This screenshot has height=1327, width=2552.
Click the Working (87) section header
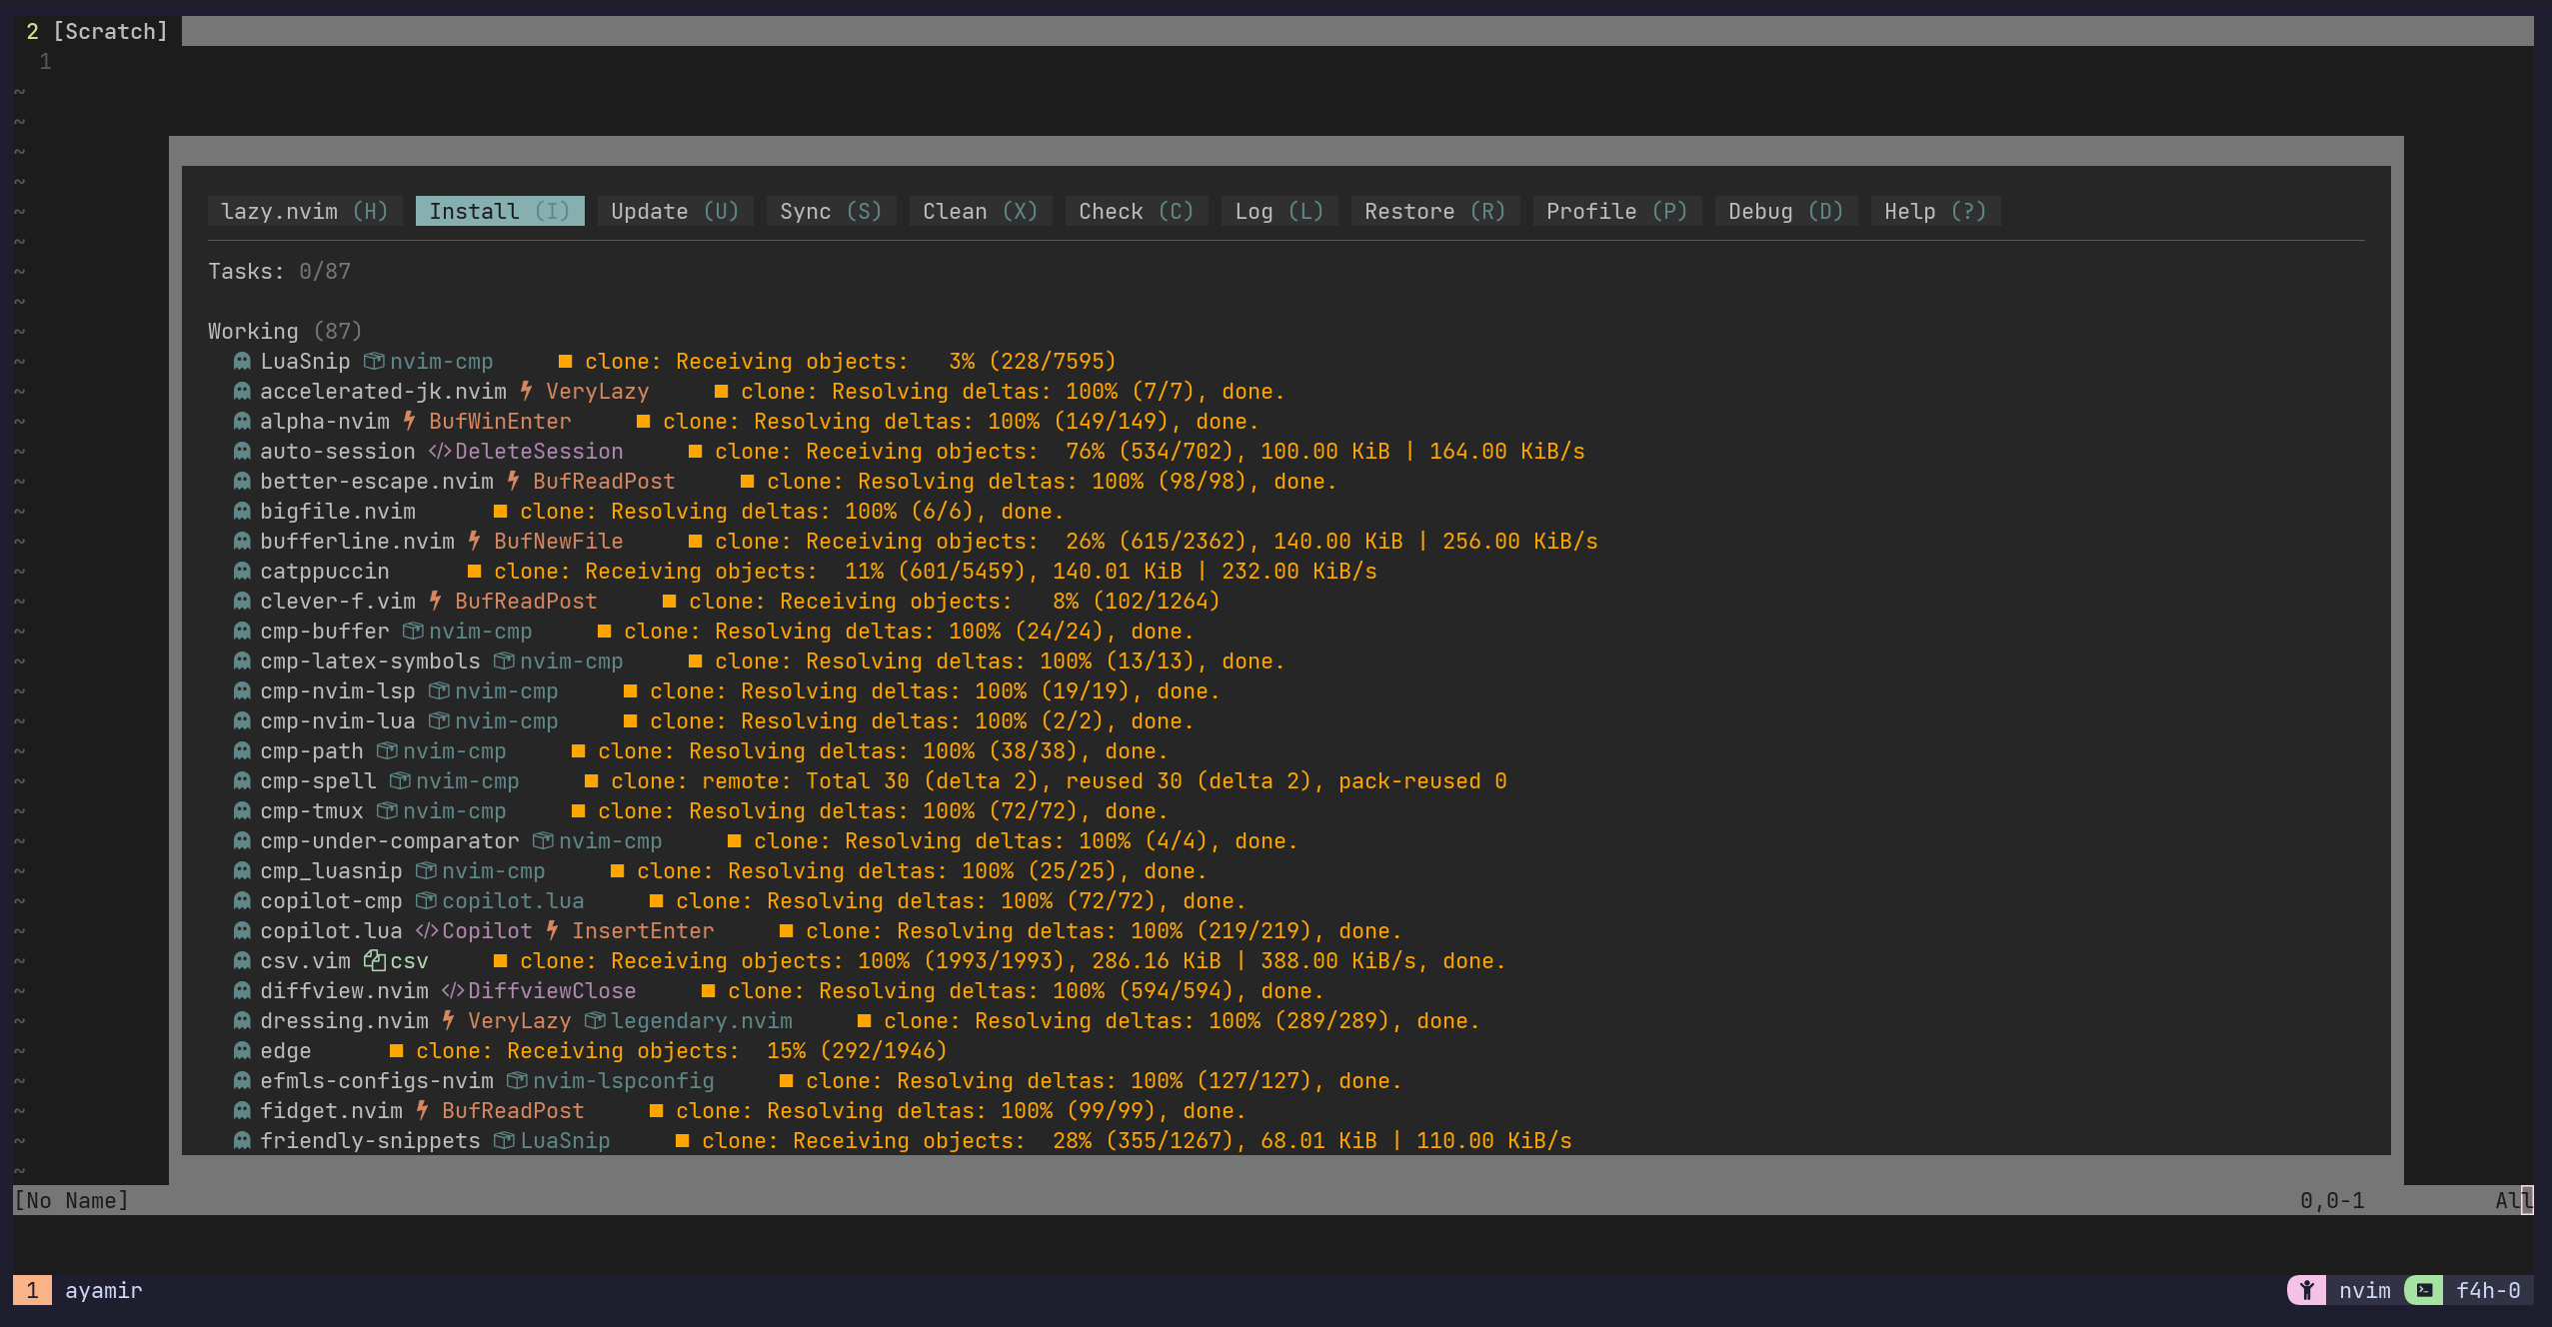tap(284, 331)
